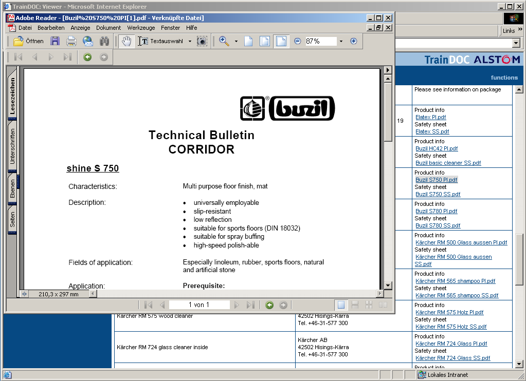Click the PDF vertical scrollbar thumb
The width and height of the screenshot is (526, 381).
click(388, 112)
